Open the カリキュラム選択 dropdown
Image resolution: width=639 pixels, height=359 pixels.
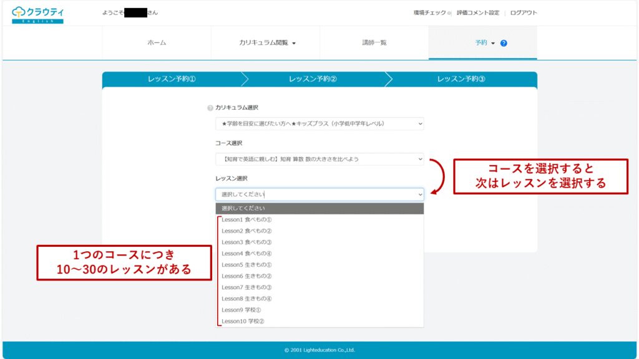click(x=319, y=123)
